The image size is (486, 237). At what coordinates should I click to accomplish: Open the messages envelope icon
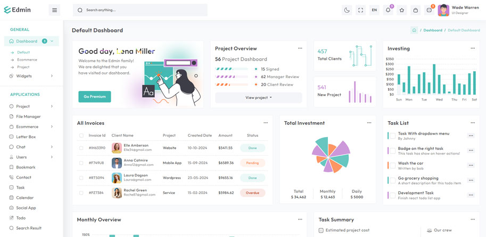(x=429, y=10)
